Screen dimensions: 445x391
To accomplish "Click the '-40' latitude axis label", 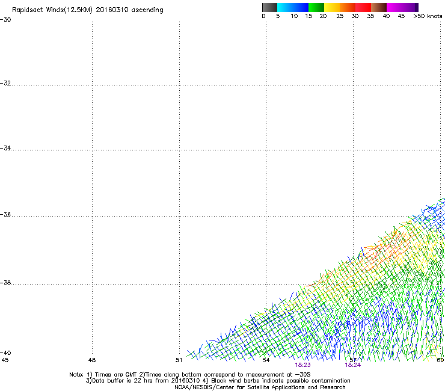I will pos(5,353).
